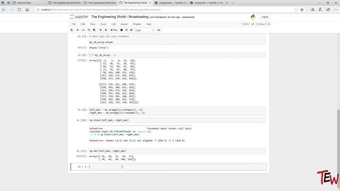The image size is (340, 191).
Task: Click the set tabs aside icon
Action: pos(8,3)
